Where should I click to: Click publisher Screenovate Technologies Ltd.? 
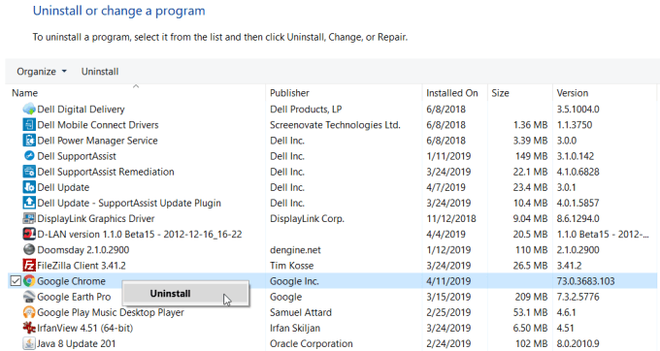pos(335,125)
